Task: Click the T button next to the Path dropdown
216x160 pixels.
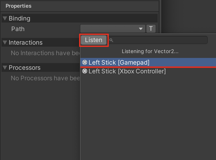Action: [x=151, y=29]
